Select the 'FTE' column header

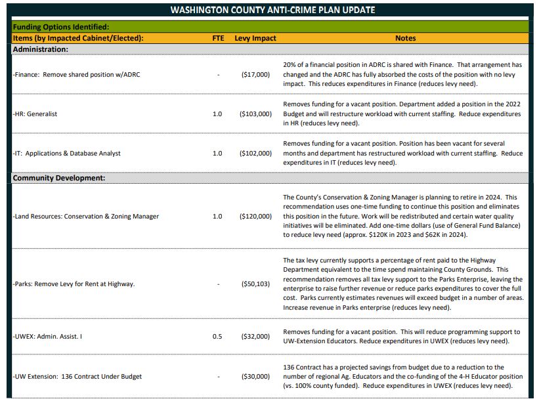pos(218,38)
